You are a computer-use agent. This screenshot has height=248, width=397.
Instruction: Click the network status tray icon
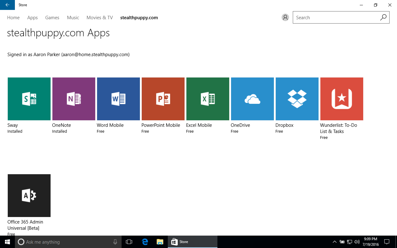point(350,242)
